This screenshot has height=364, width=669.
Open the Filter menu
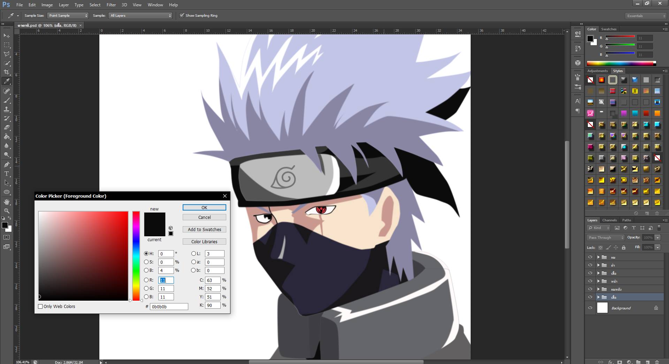(111, 5)
